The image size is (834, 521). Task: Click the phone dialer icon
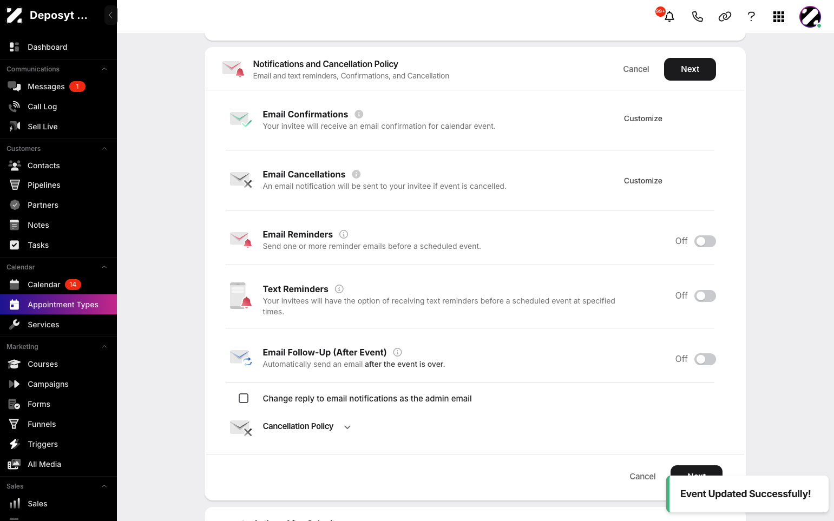(698, 17)
